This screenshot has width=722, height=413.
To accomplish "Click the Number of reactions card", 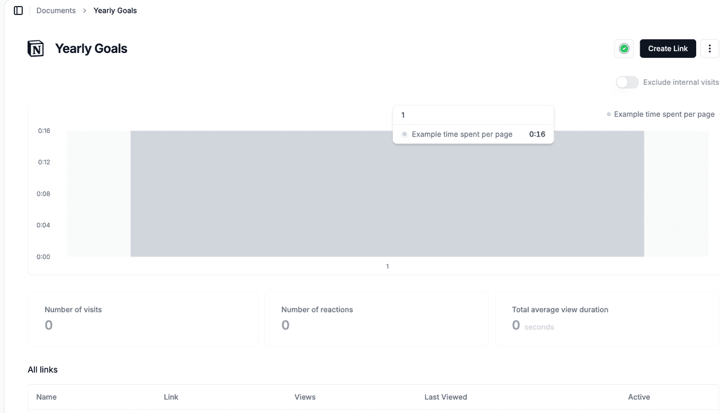I will point(376,318).
